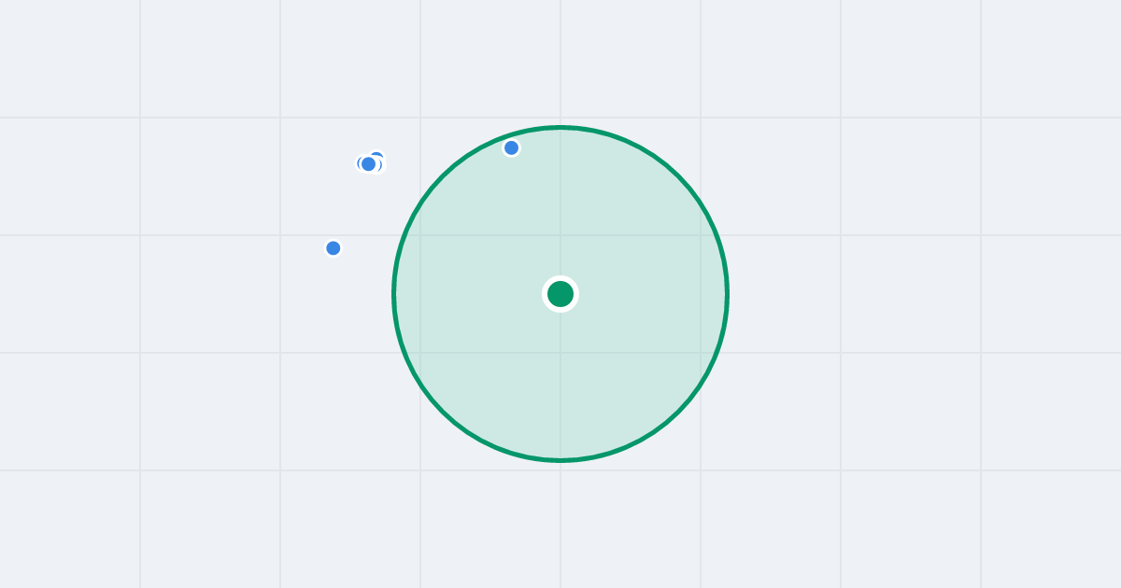
Task: Select the green center marker of the circle
Action: click(560, 294)
